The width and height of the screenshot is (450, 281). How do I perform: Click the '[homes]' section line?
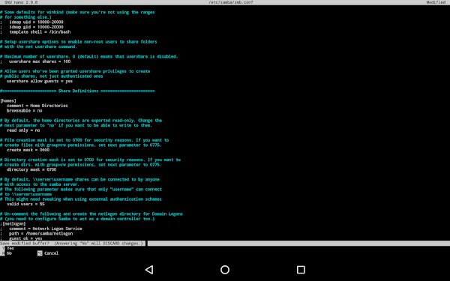coord(8,100)
